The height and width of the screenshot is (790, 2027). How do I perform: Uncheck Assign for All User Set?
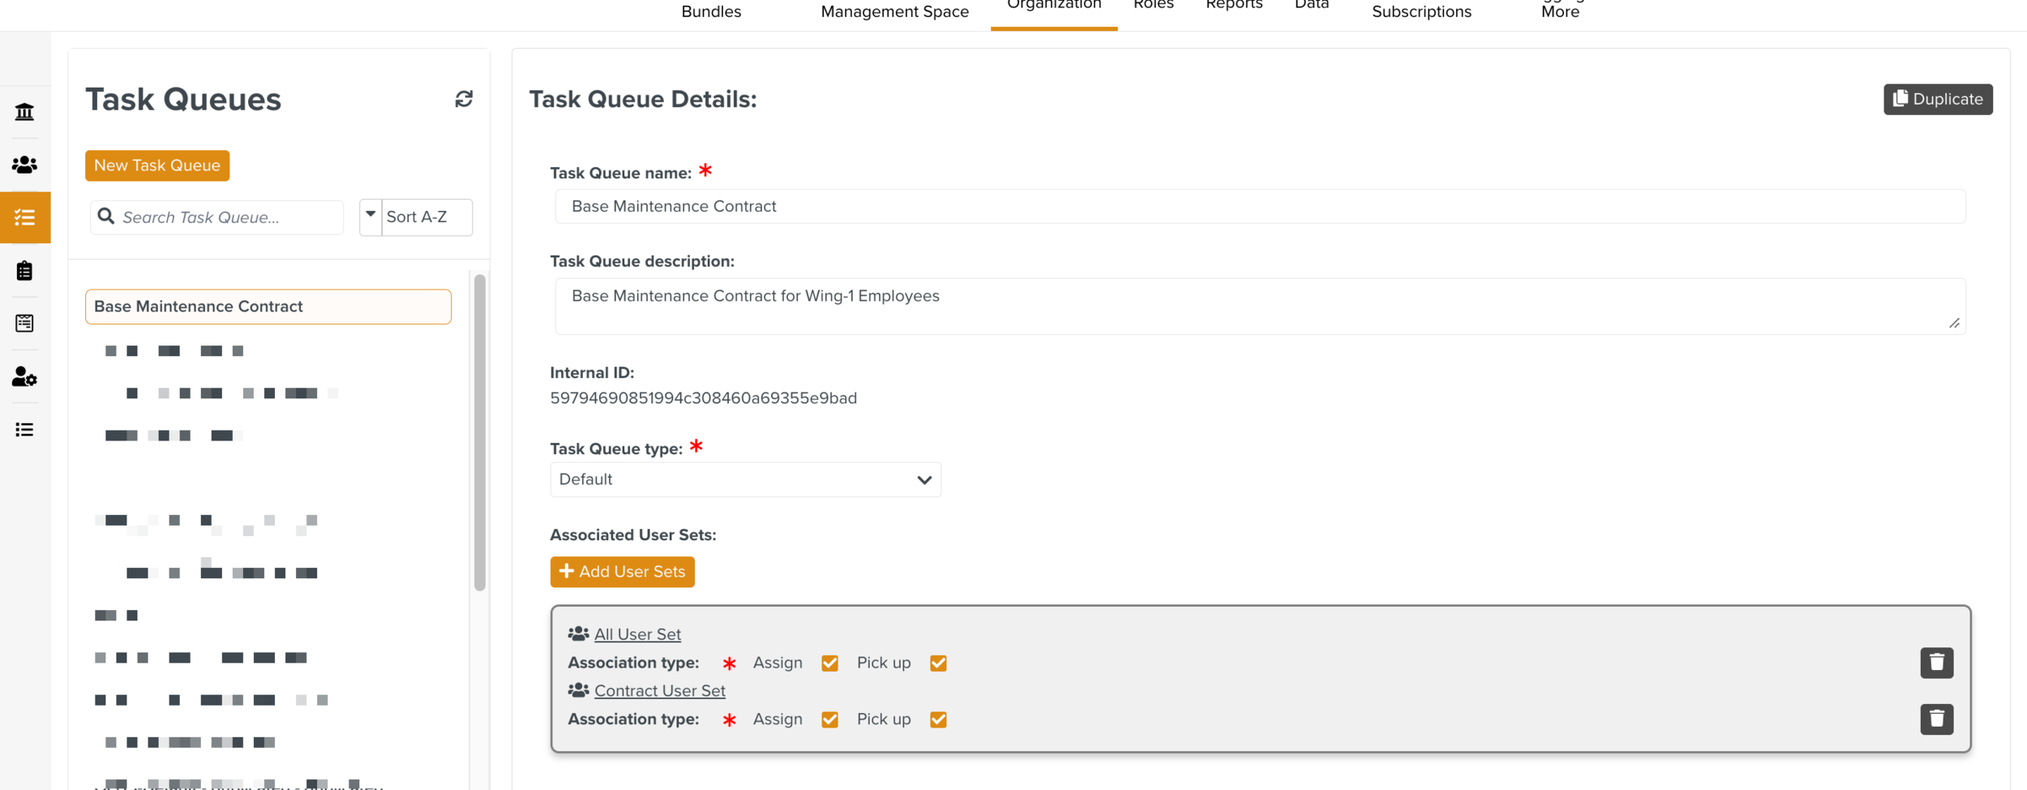coord(829,663)
